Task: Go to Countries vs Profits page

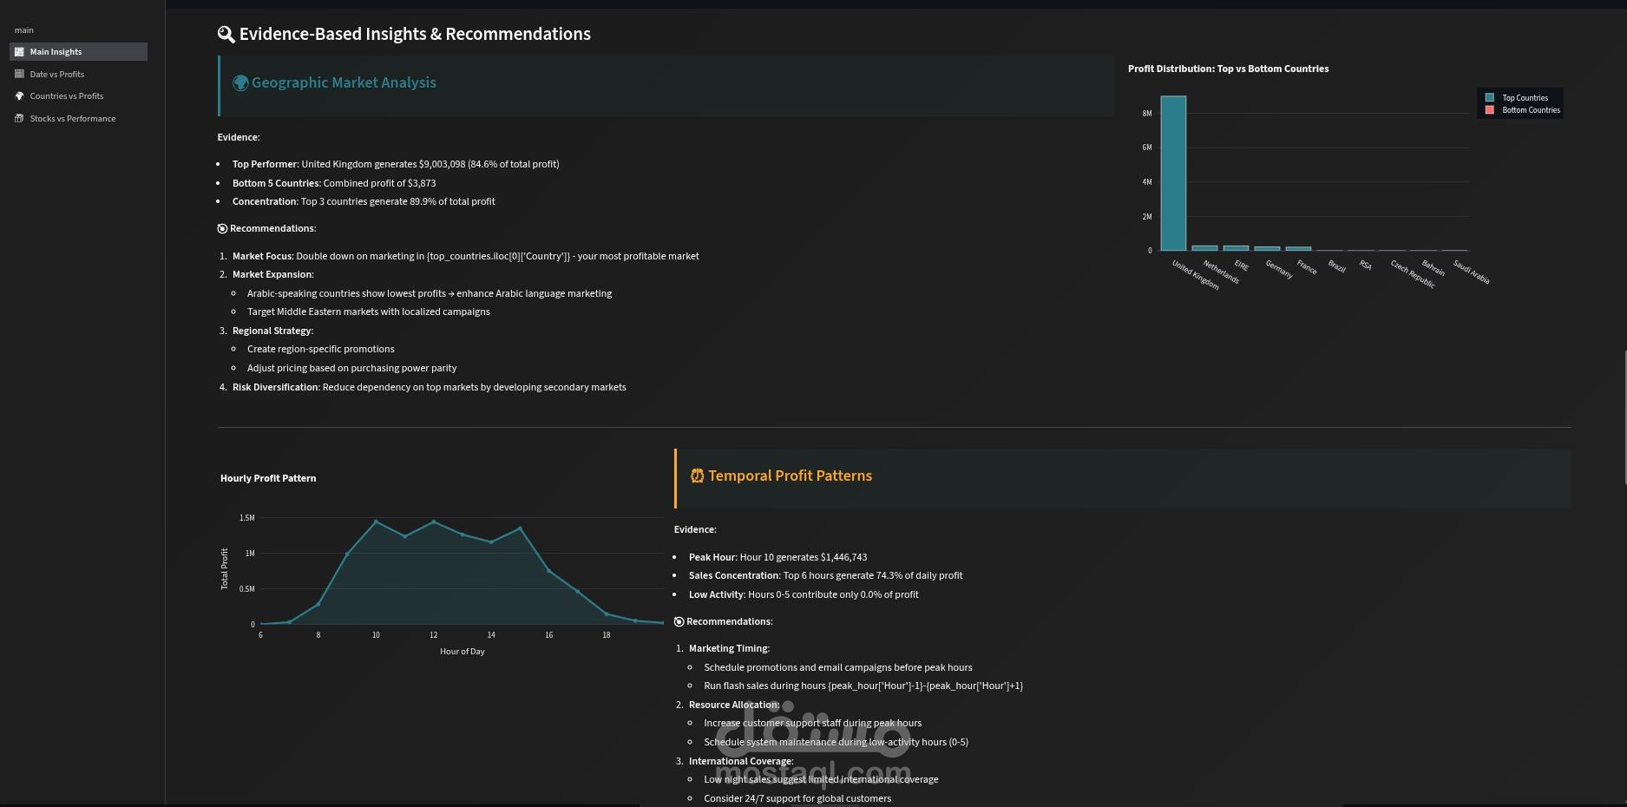Action: [78, 96]
